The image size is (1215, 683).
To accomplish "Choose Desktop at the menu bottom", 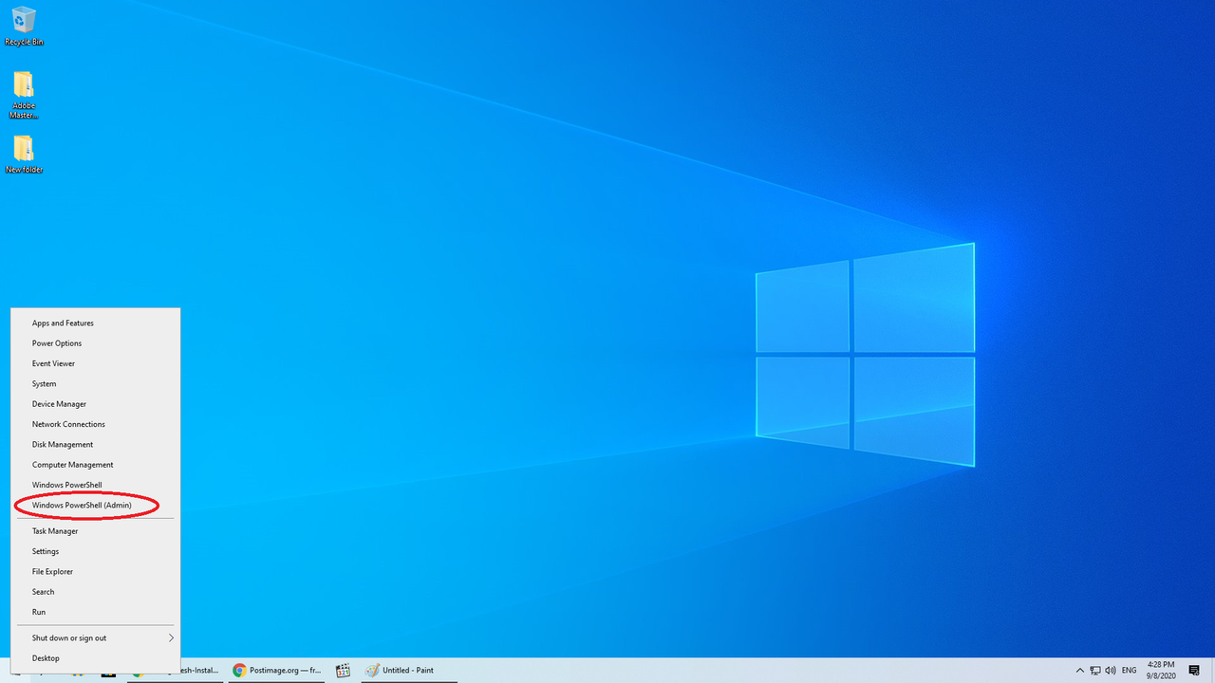I will point(95,658).
